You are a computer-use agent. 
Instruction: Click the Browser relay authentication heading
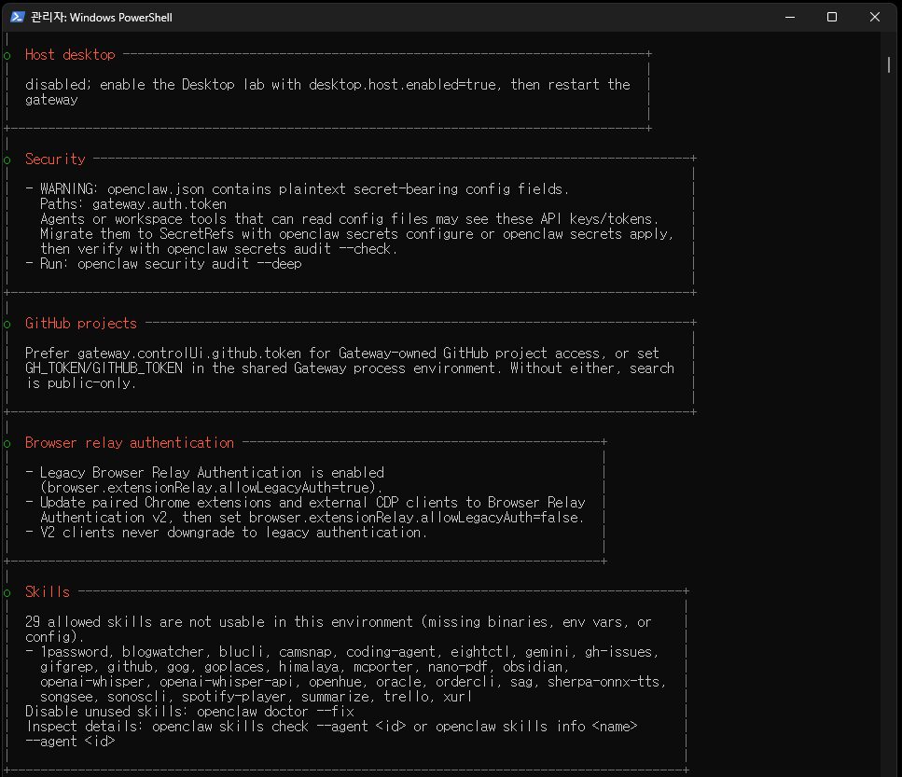tap(130, 443)
